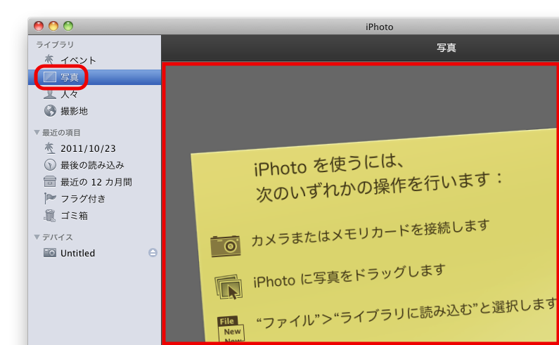Select the Untitled device
Image resolution: width=559 pixels, height=345 pixels.
point(77,253)
